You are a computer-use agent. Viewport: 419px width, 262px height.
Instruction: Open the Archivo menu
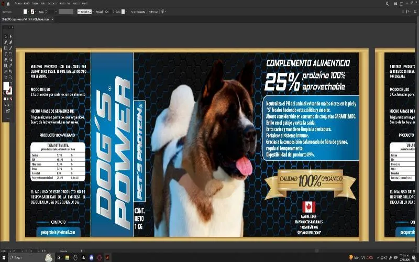point(18,4)
